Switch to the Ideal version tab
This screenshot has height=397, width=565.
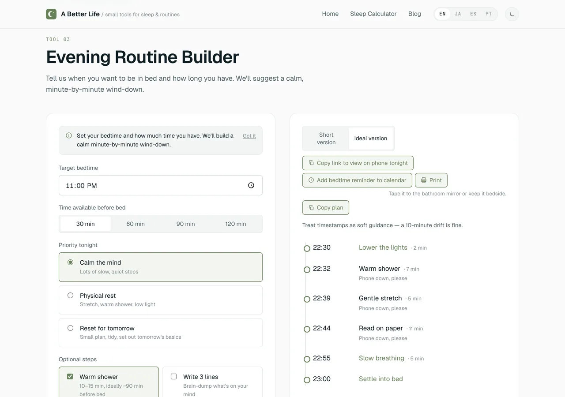tap(371, 139)
